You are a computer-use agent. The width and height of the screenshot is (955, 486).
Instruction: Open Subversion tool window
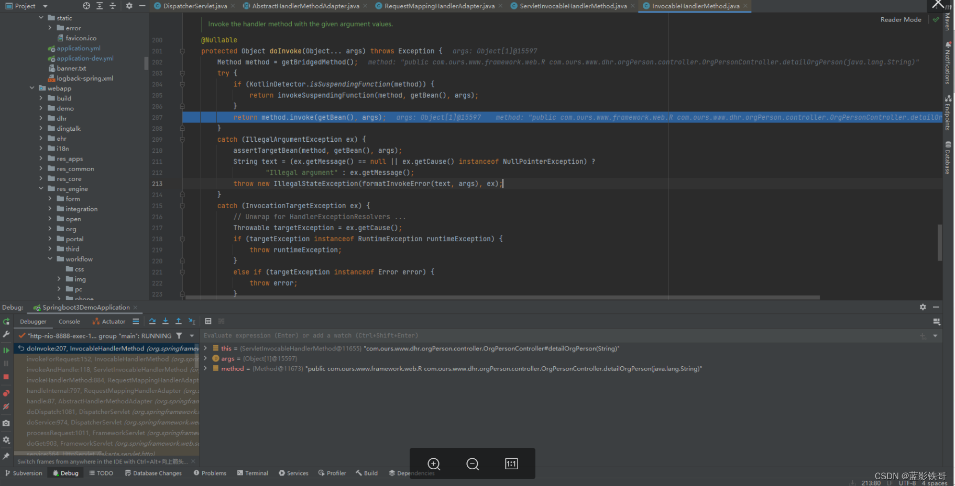24,473
